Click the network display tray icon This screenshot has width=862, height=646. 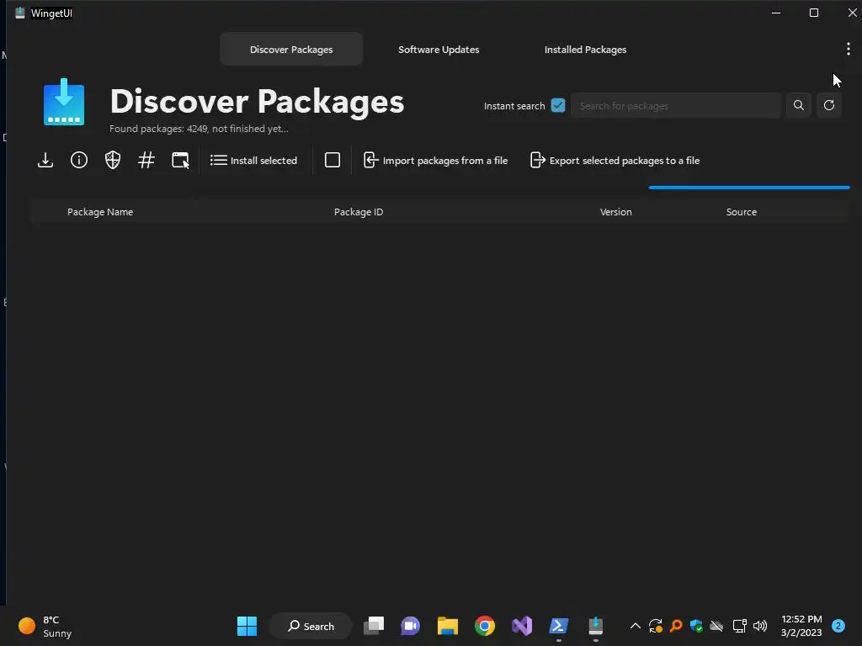click(739, 626)
